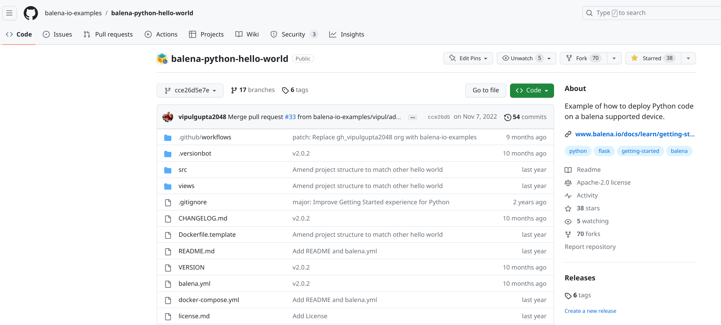The height and width of the screenshot is (325, 721).
Task: Click the search magnifier icon
Action: [589, 13]
